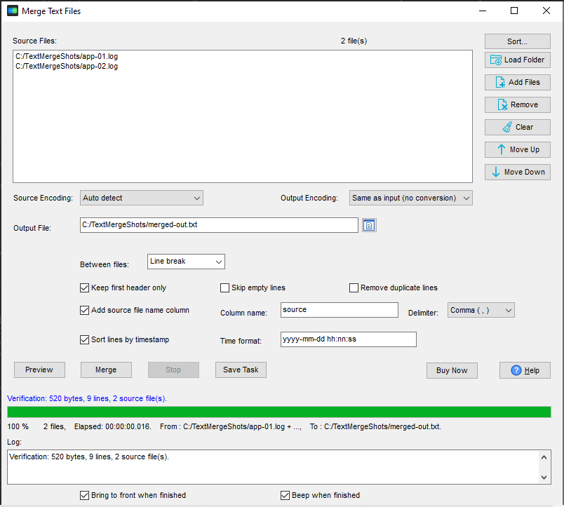This screenshot has height=507, width=564.
Task: Open the Between files dropdown
Action: (x=186, y=262)
